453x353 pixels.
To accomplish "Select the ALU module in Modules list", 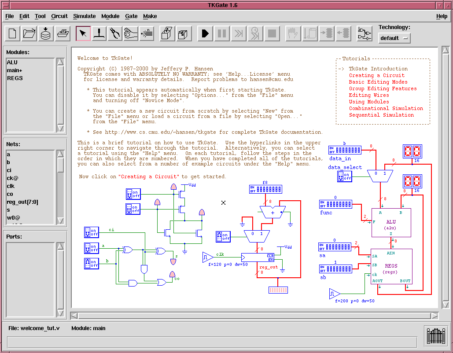I will (12, 63).
